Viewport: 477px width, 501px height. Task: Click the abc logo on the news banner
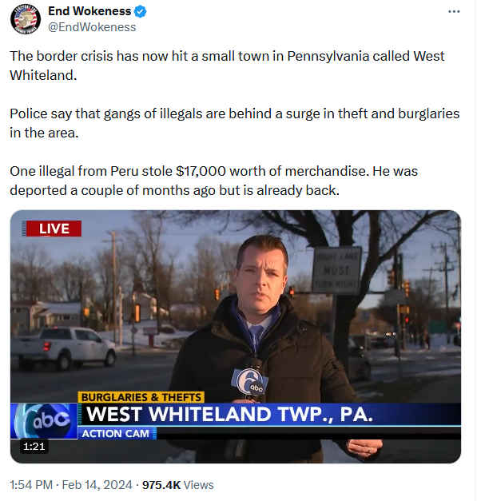pos(44,421)
